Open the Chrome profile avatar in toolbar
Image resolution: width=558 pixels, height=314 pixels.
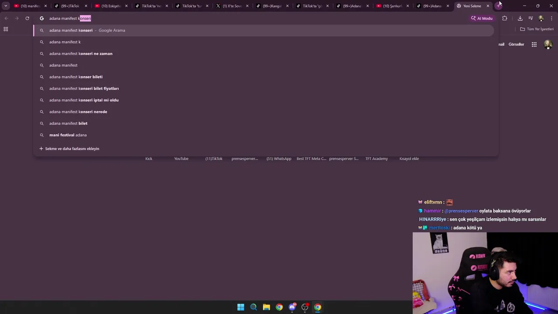pos(541,18)
